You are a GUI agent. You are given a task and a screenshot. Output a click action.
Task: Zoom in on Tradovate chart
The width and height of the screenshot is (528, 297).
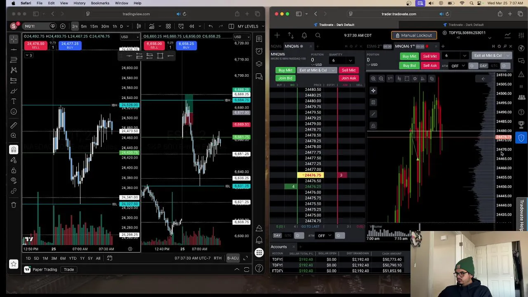[373, 78]
